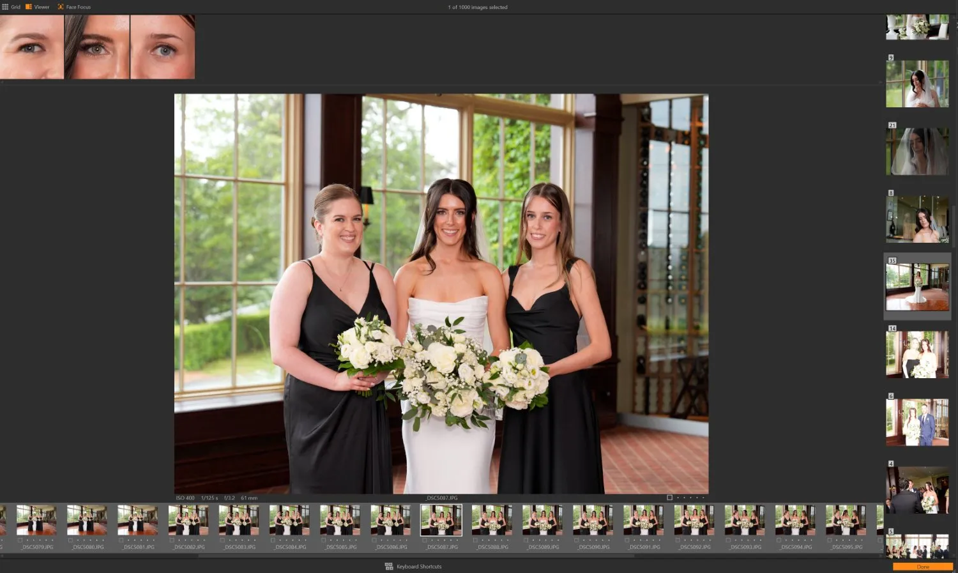Toggle the selection checkbox below the main image
This screenshot has height=573, width=958.
tap(669, 496)
